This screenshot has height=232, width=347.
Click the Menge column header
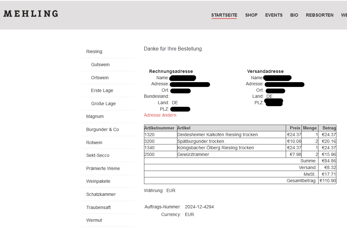310,128
